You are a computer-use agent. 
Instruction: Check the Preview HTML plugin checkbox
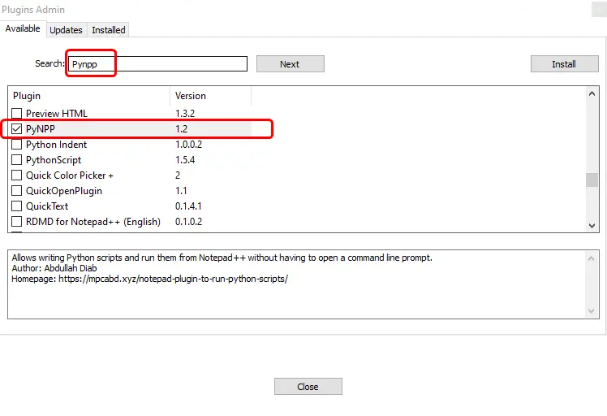point(17,113)
